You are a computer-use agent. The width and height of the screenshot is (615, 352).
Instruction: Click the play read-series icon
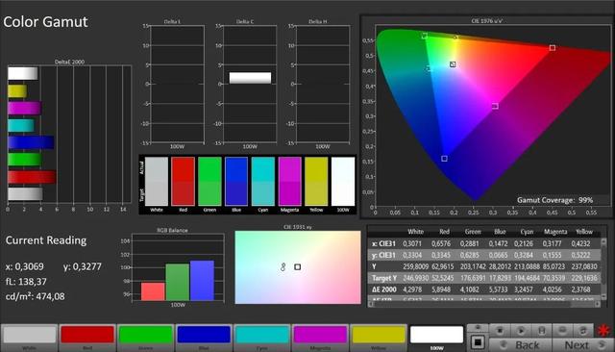[x=521, y=331]
